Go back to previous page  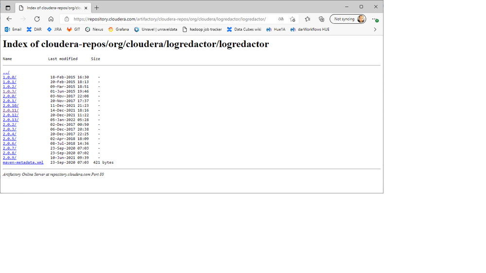click(9, 19)
